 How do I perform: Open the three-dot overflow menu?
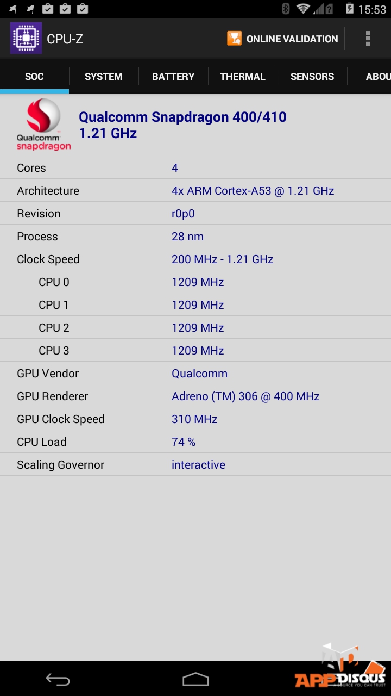click(368, 39)
